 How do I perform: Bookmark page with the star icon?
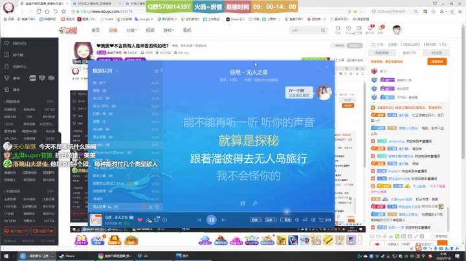63,11
